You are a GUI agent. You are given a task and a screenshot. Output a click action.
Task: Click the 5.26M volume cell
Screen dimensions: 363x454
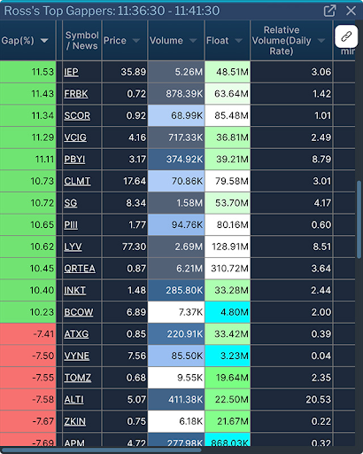[x=176, y=72]
